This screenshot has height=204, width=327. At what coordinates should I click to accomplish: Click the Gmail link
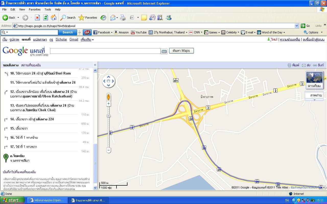click(74, 40)
